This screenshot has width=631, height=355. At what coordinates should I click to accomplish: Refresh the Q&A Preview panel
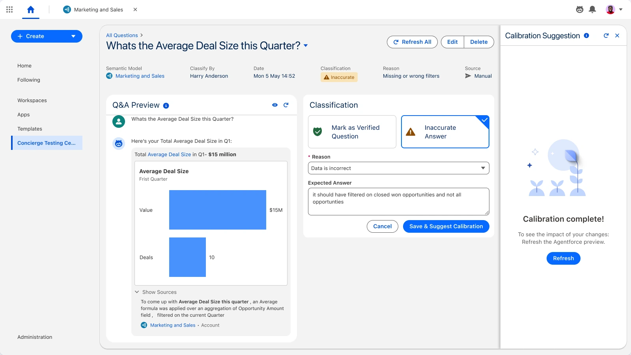pyautogui.click(x=286, y=105)
